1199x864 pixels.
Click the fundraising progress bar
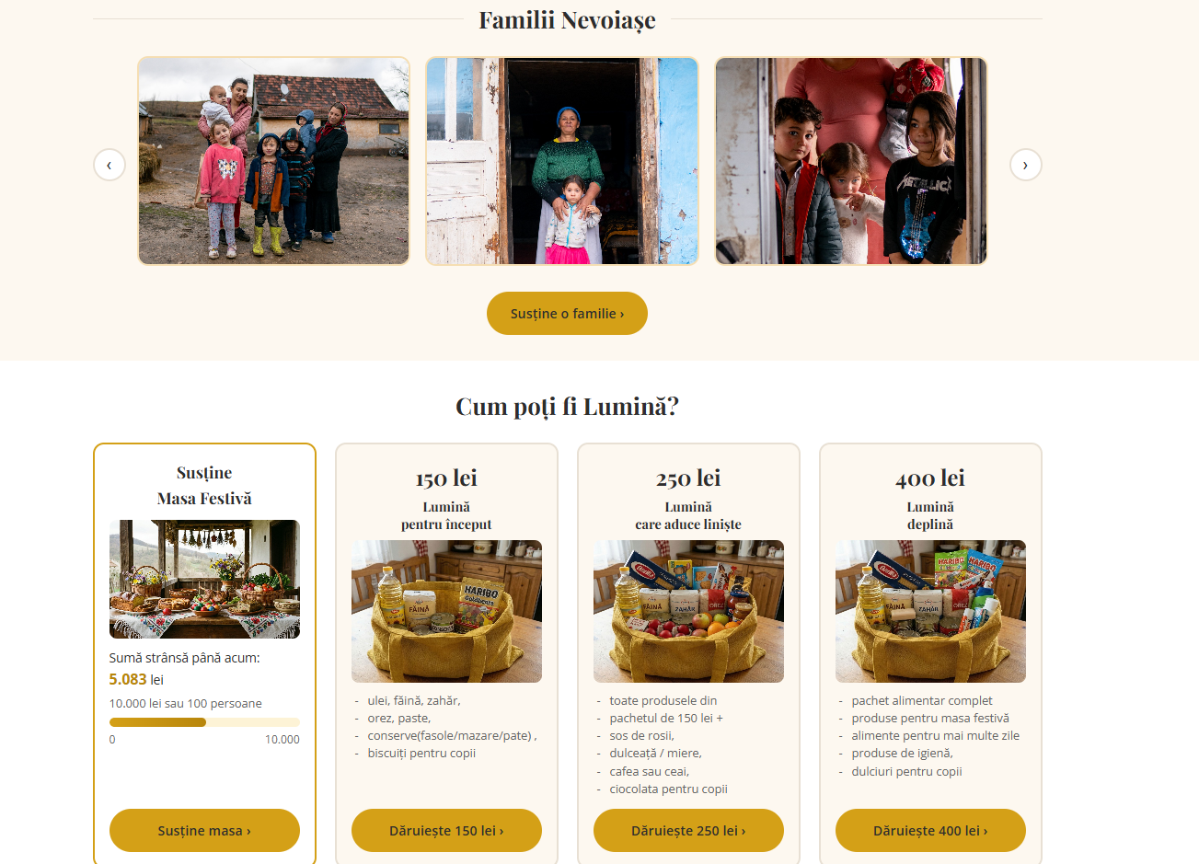(204, 722)
